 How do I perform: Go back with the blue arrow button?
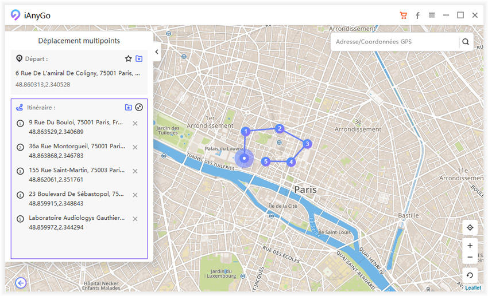pyautogui.click(x=21, y=283)
